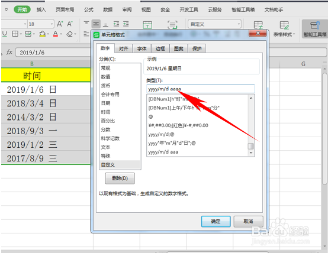Click the decrease indent icon
This screenshot has height=253, width=328.
116,24
